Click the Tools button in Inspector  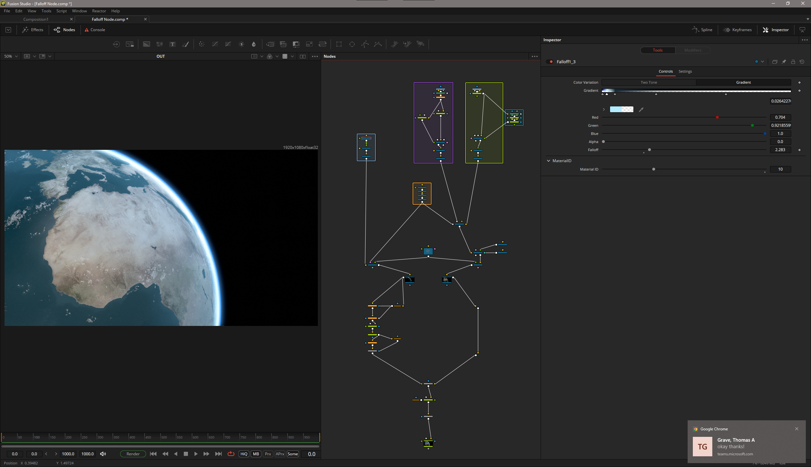(657, 50)
